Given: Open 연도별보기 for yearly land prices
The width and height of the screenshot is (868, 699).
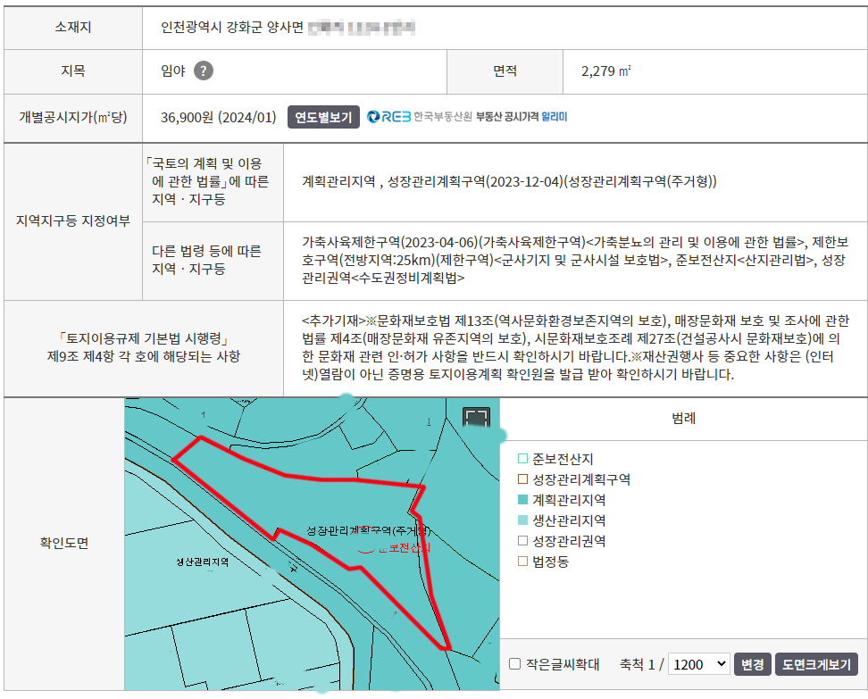Looking at the screenshot, I should [x=323, y=118].
